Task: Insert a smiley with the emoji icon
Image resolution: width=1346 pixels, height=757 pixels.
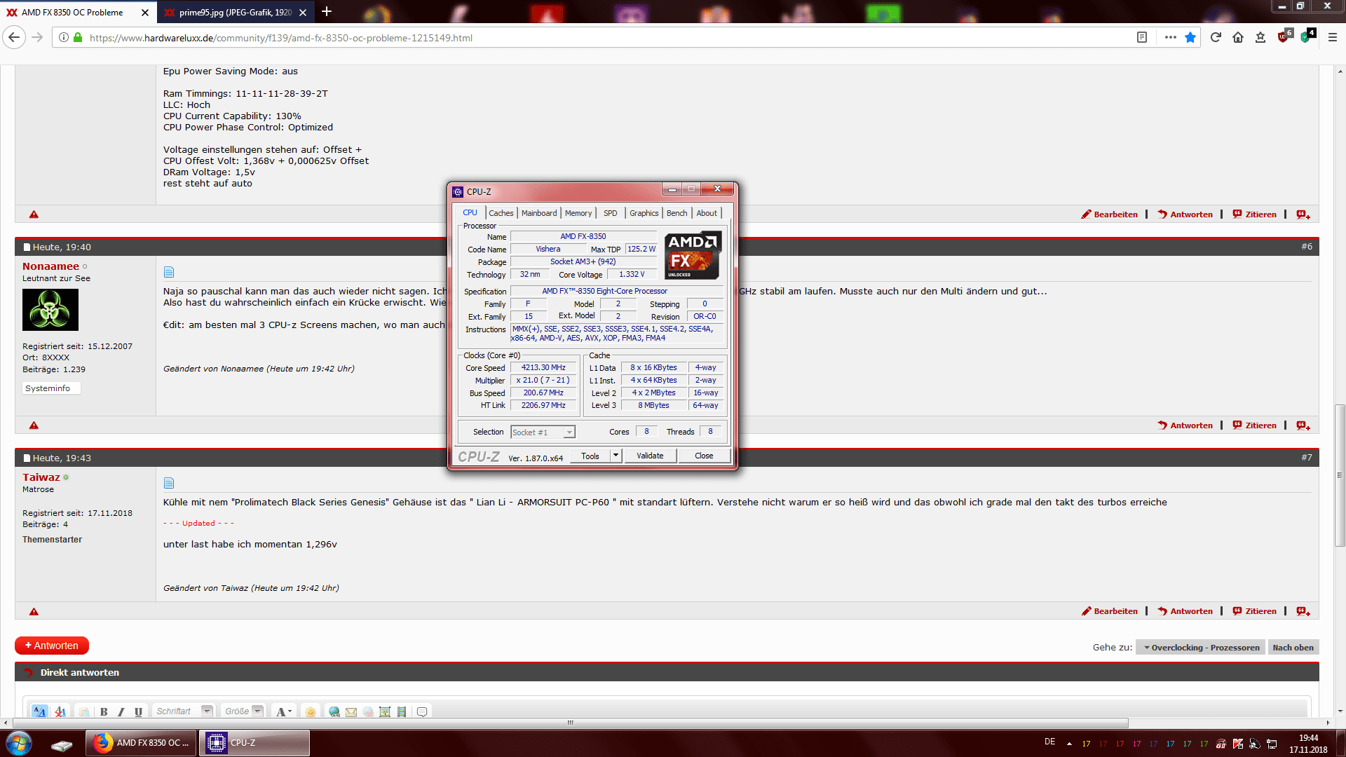Action: coord(311,711)
